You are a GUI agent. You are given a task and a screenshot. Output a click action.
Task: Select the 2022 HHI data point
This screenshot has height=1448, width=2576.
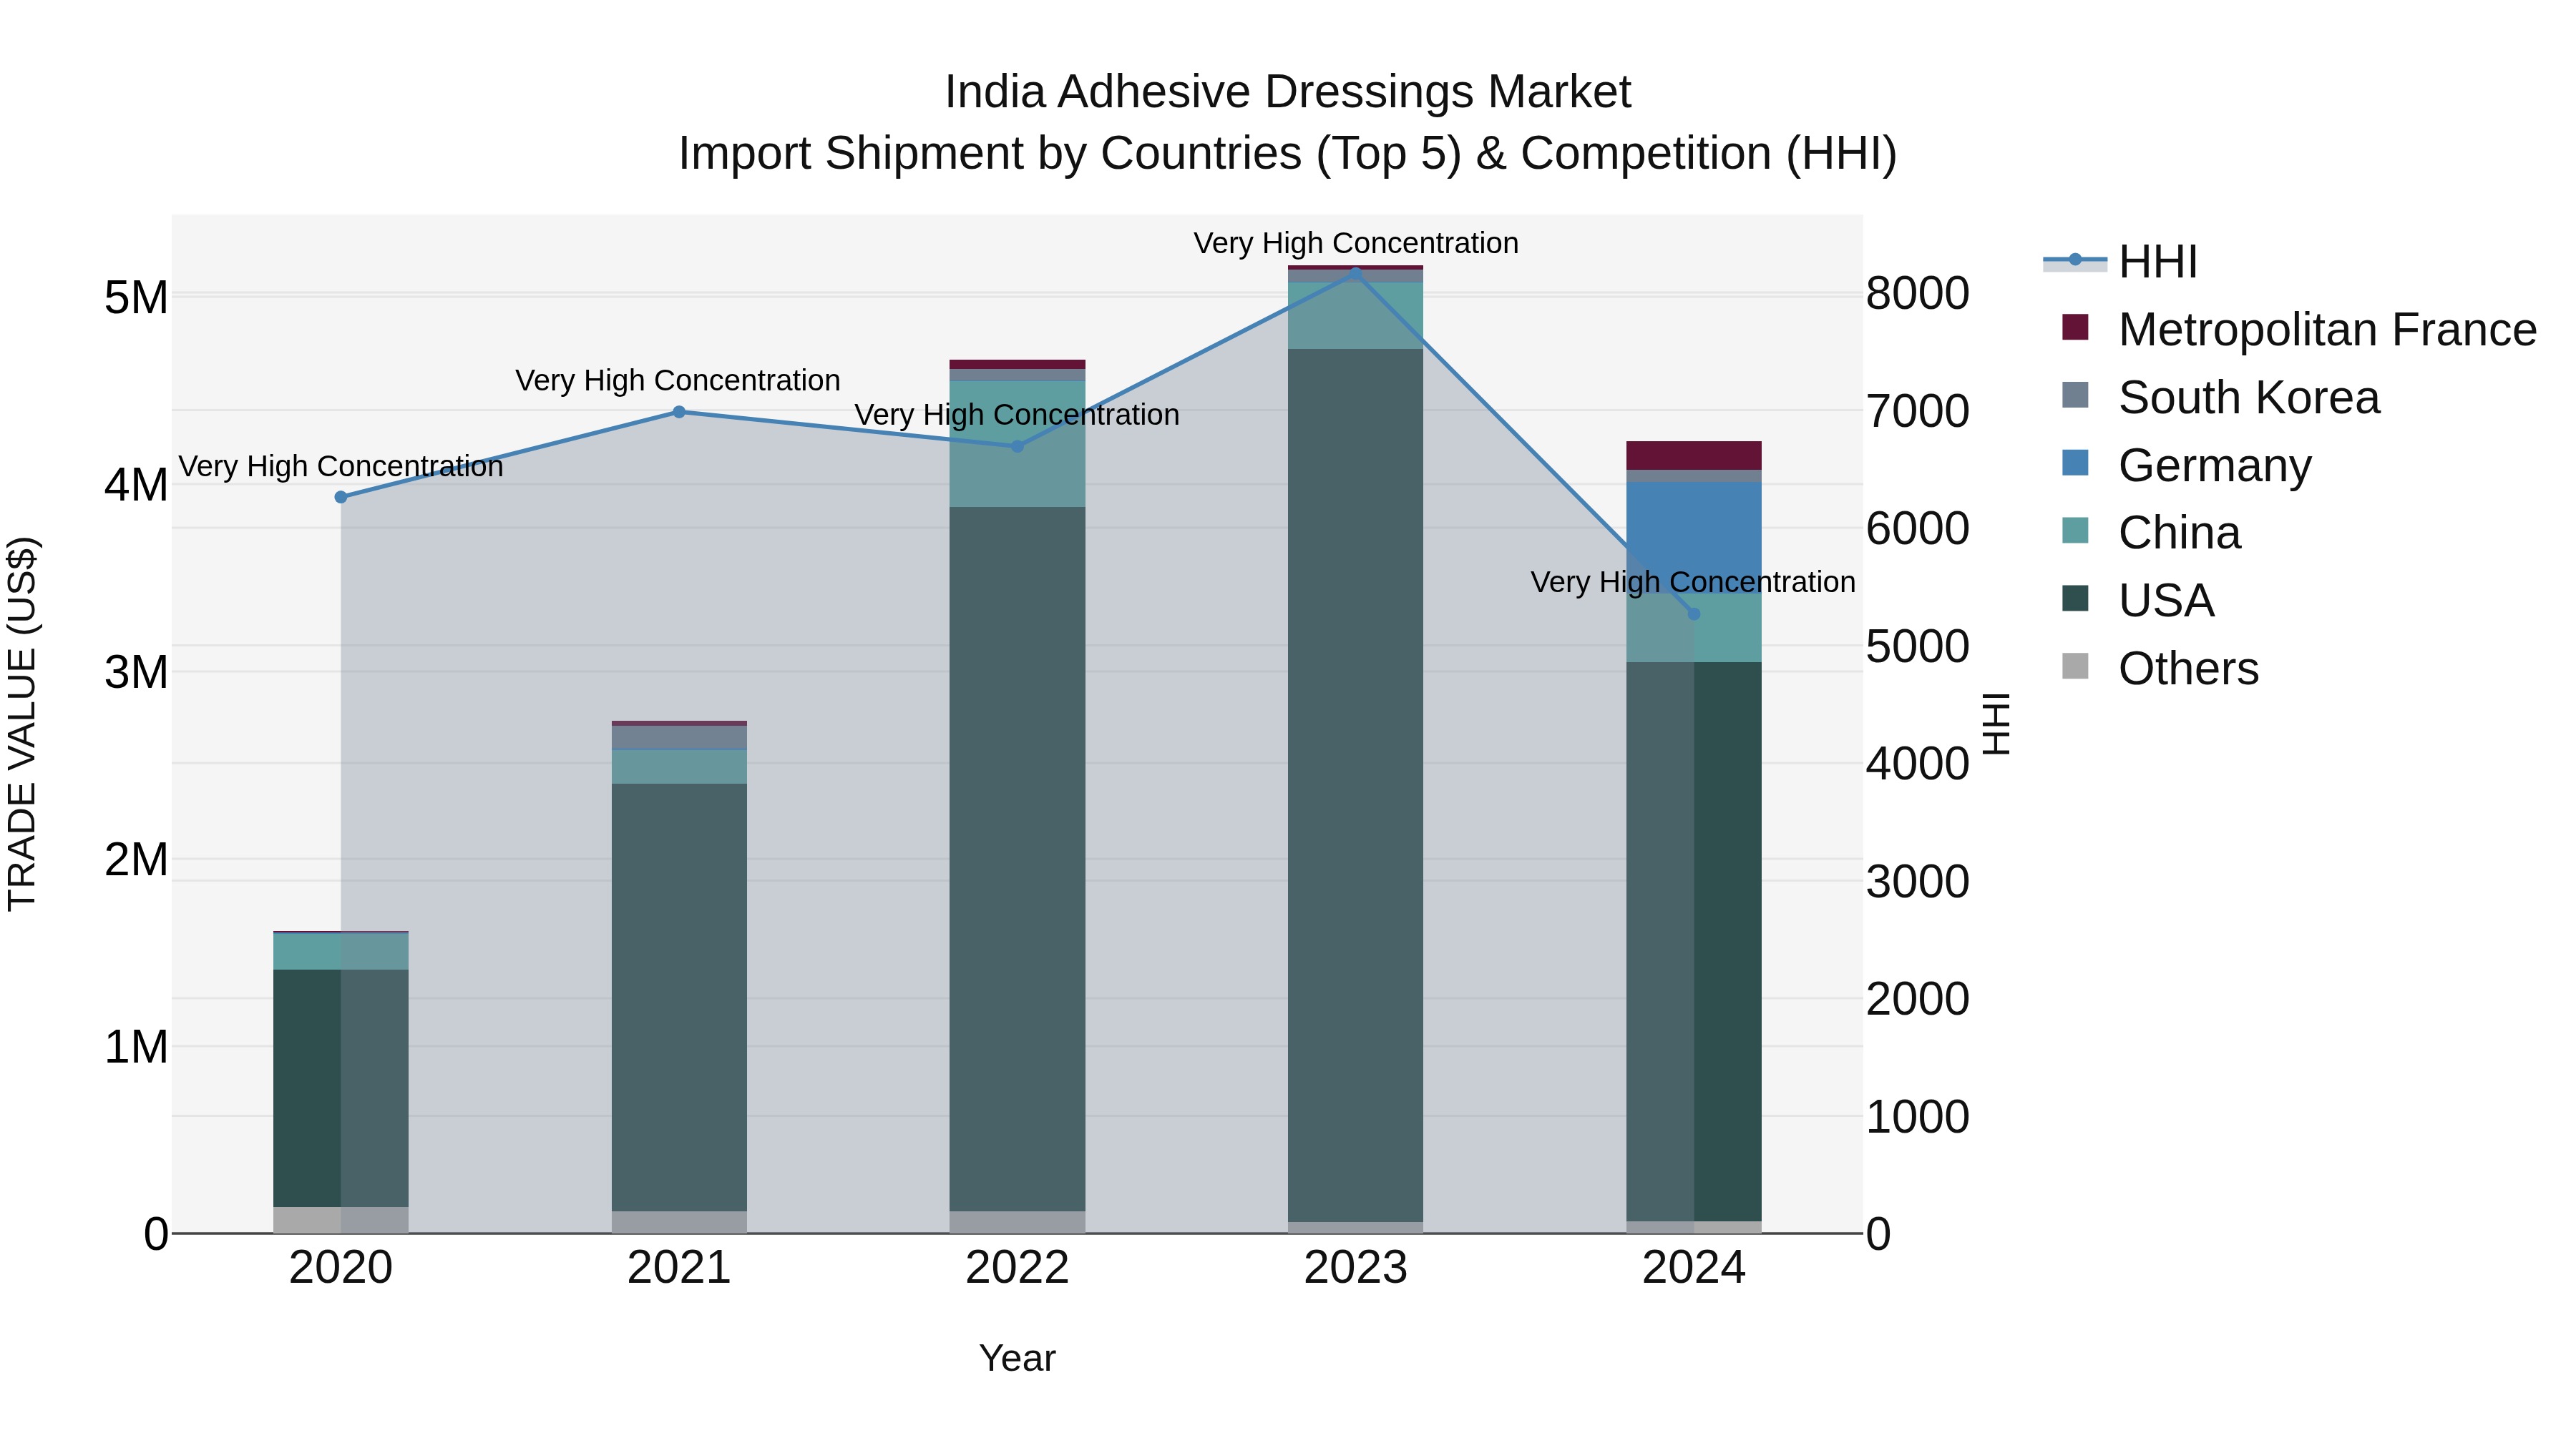pyautogui.click(x=1017, y=447)
